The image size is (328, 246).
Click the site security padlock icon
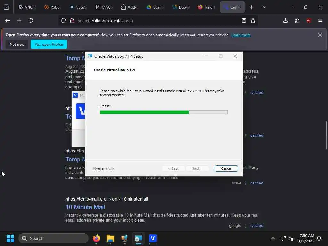[72, 21]
